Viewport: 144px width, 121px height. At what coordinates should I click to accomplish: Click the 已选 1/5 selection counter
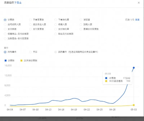(130, 20)
